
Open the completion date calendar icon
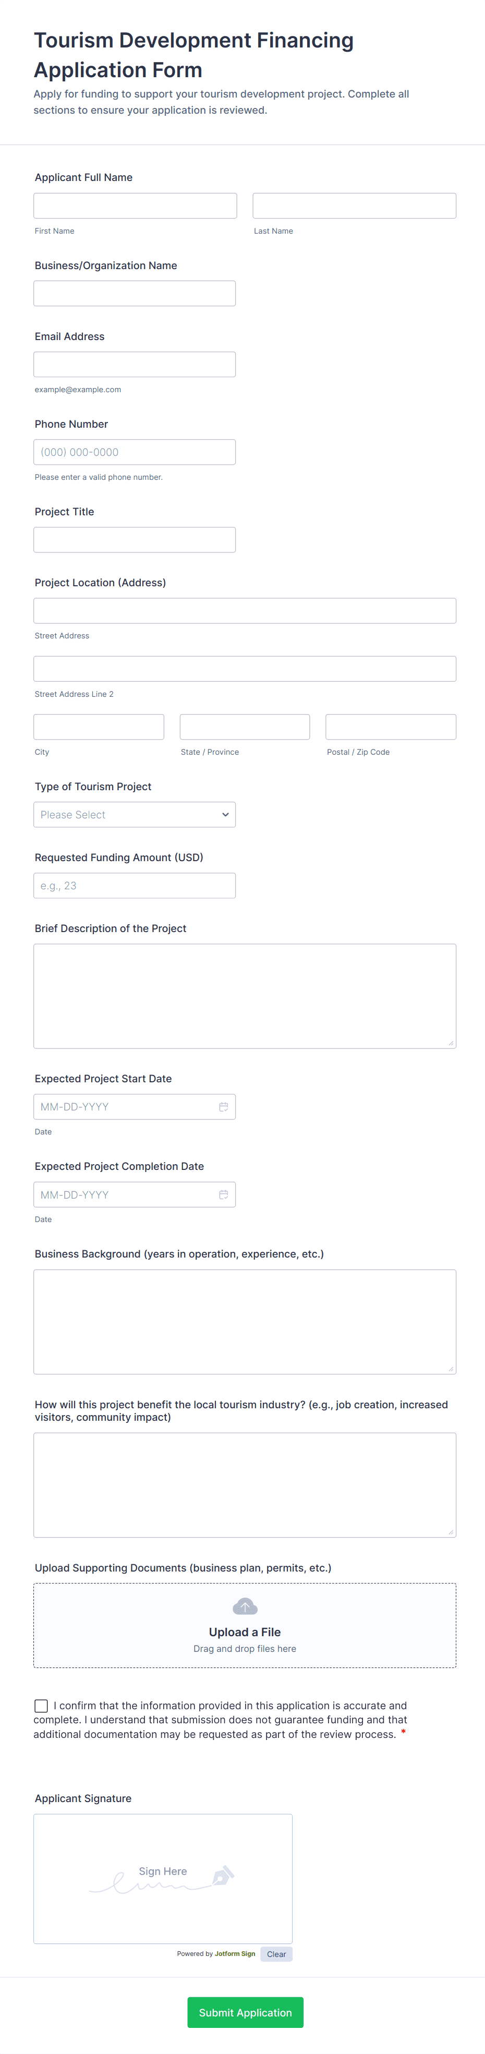point(223,1194)
